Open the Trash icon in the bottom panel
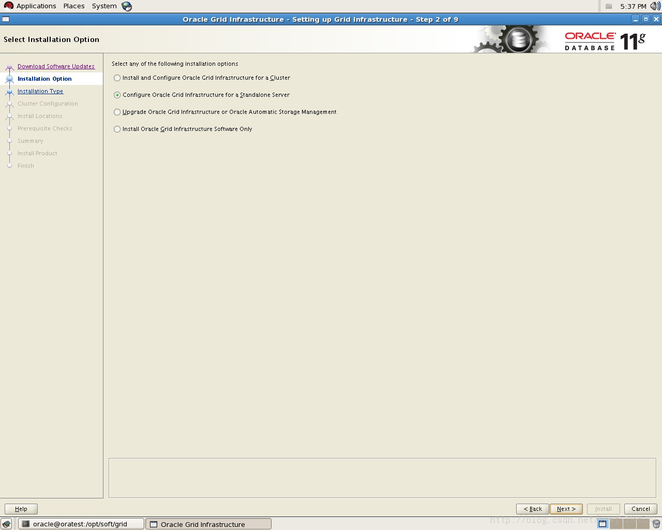 click(656, 524)
